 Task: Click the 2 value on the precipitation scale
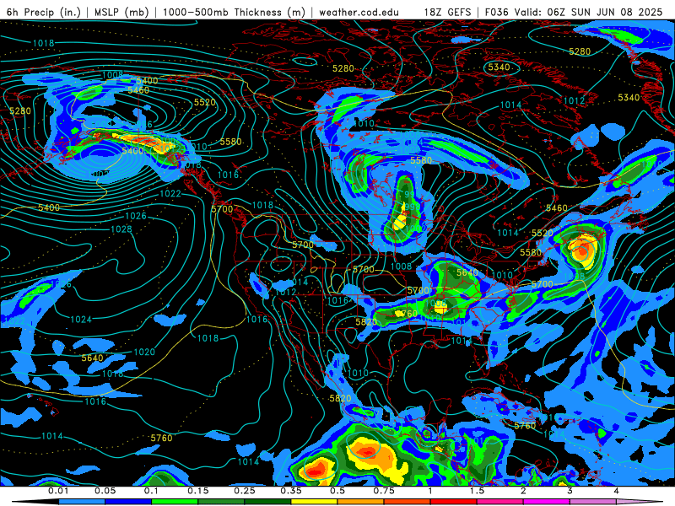click(x=523, y=491)
